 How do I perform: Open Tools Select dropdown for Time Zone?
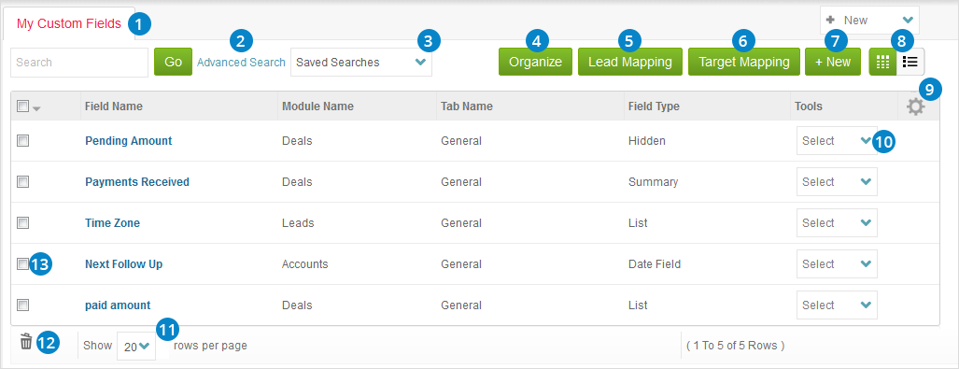point(837,222)
